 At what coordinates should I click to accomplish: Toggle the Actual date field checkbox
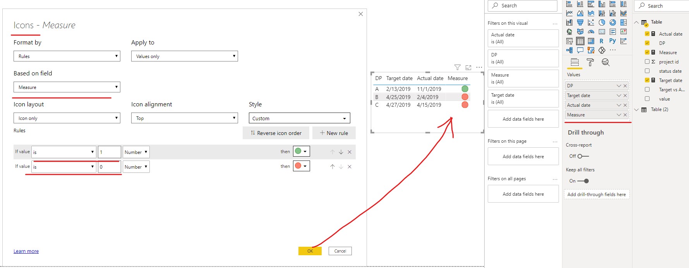coord(647,34)
